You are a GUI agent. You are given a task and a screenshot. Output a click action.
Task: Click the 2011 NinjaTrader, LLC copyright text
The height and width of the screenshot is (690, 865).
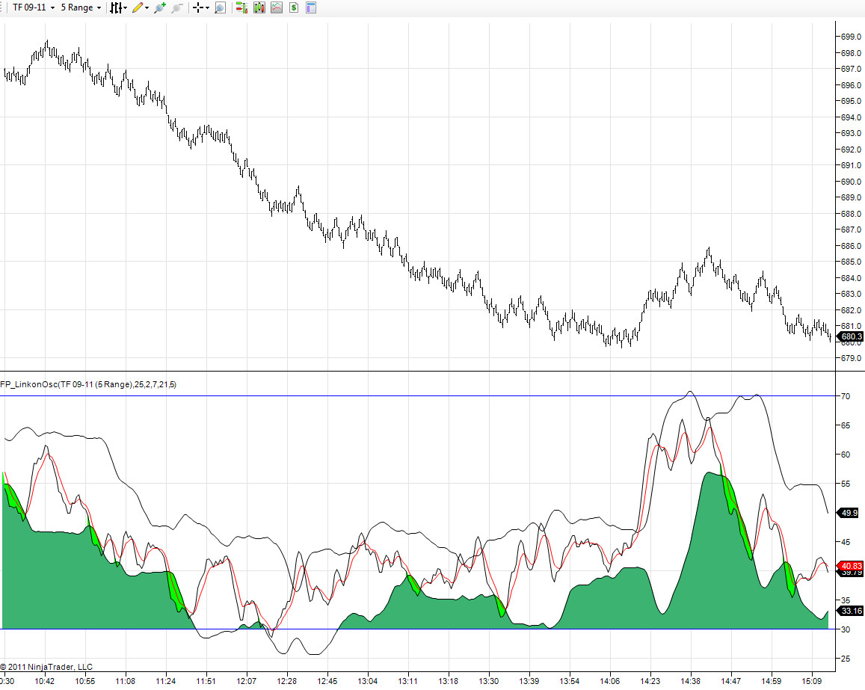46,667
